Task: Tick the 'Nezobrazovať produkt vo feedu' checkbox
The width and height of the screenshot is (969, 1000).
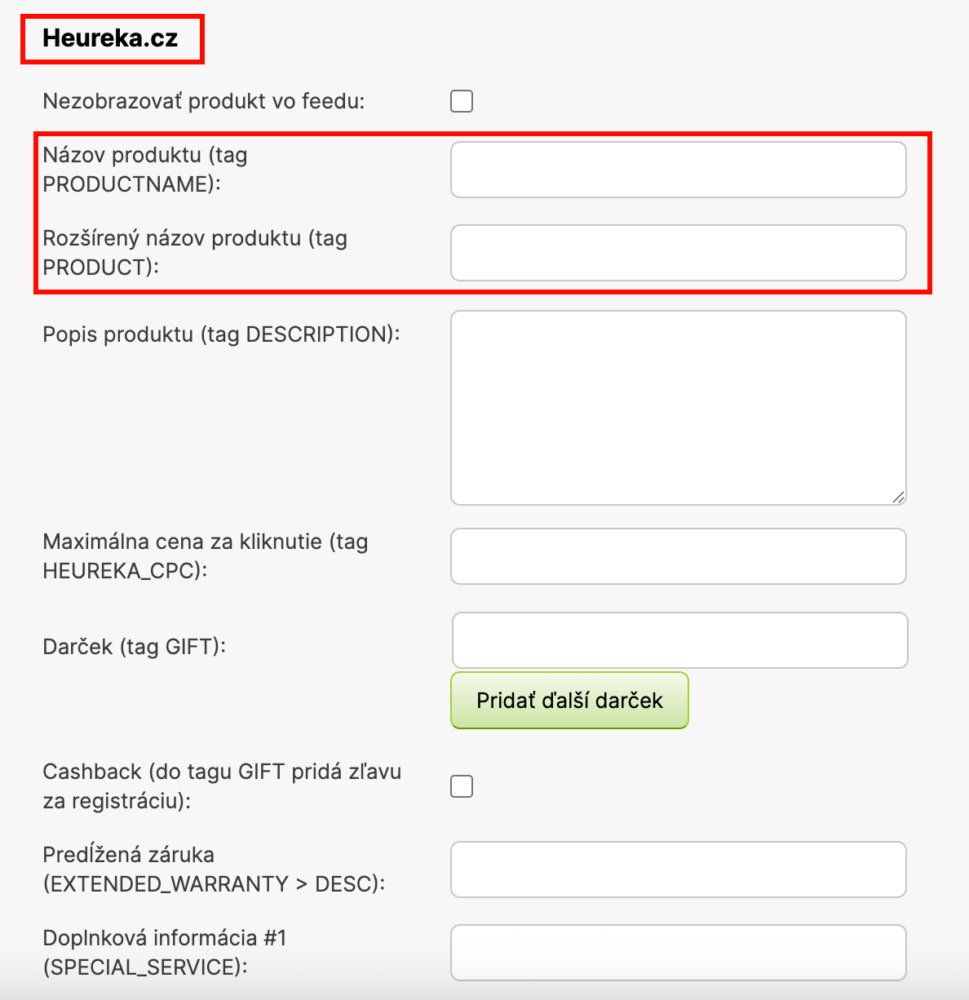Action: coord(462,101)
